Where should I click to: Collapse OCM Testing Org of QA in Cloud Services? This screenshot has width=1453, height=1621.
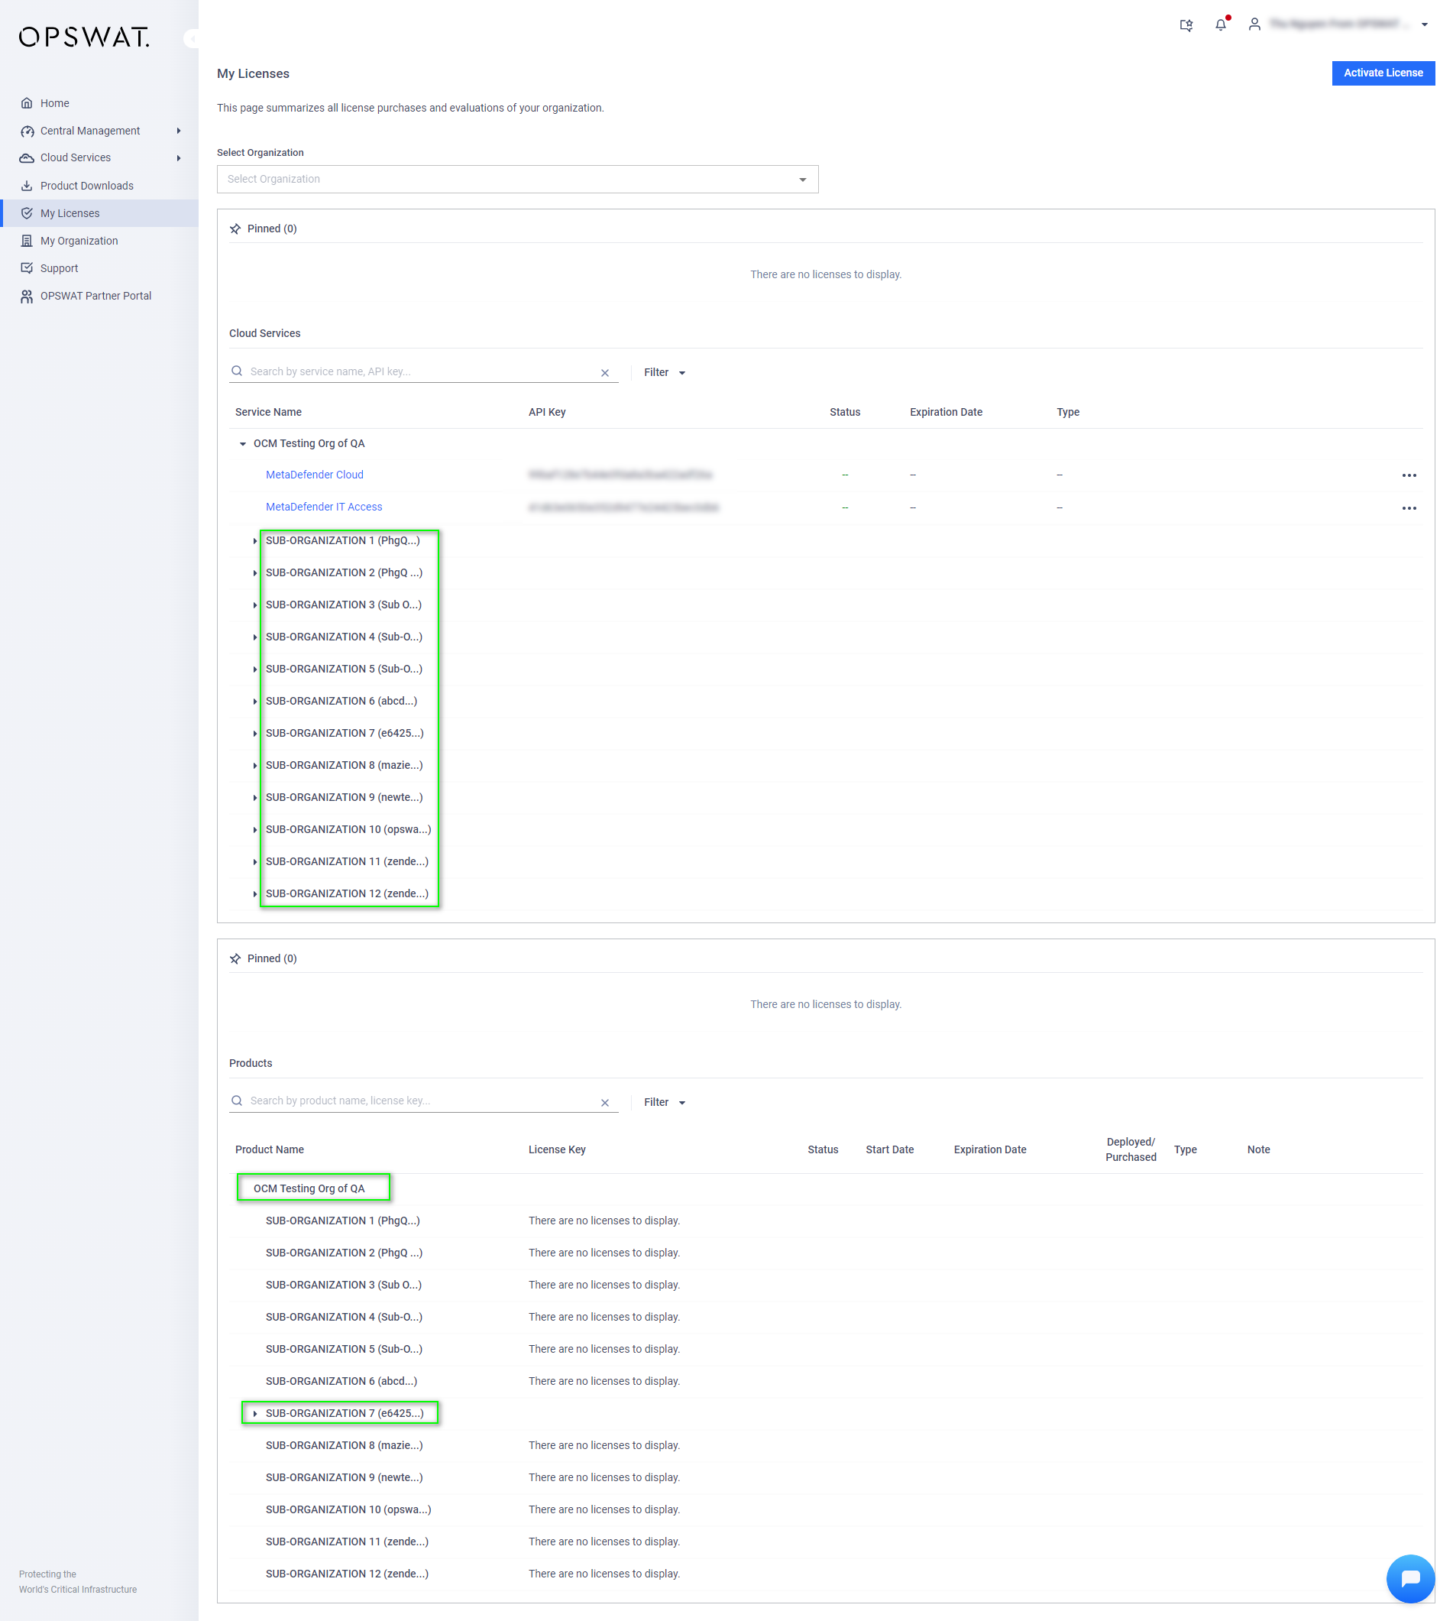[243, 444]
